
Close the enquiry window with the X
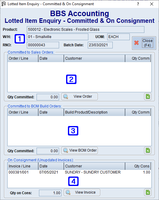[x=152, y=4]
